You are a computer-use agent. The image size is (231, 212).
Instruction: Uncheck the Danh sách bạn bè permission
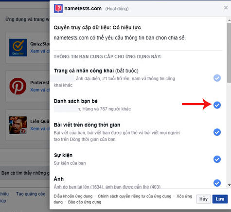coord(217,105)
